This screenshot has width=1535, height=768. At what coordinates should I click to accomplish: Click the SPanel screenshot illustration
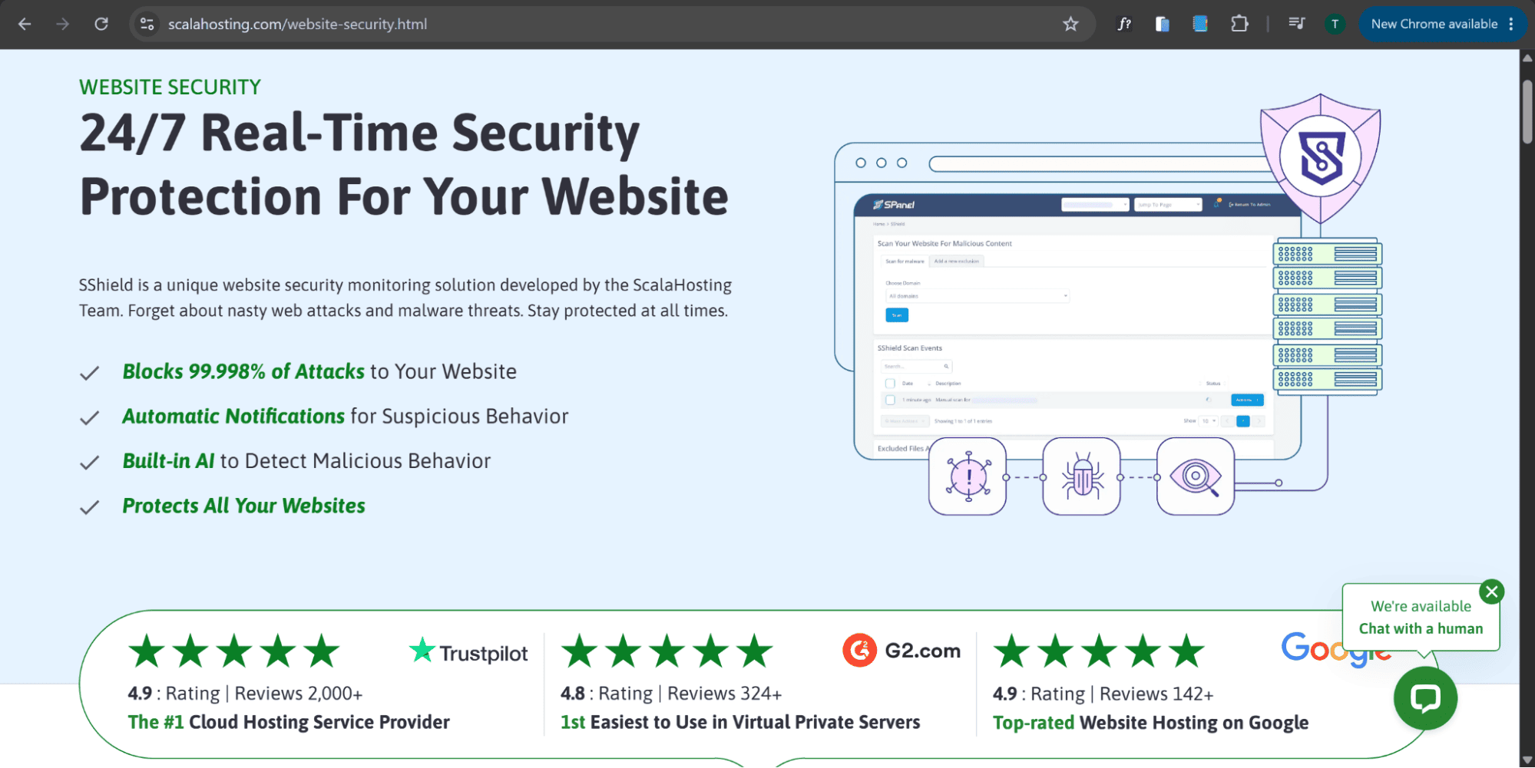pos(1077,326)
